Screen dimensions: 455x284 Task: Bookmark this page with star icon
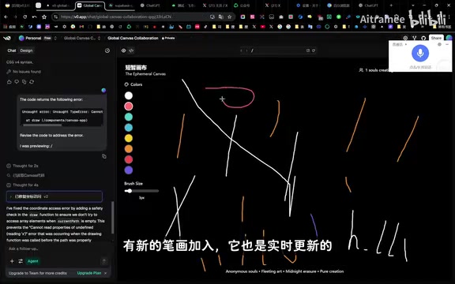tap(230, 17)
